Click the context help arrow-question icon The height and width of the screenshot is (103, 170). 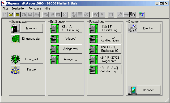click(x=96, y=15)
